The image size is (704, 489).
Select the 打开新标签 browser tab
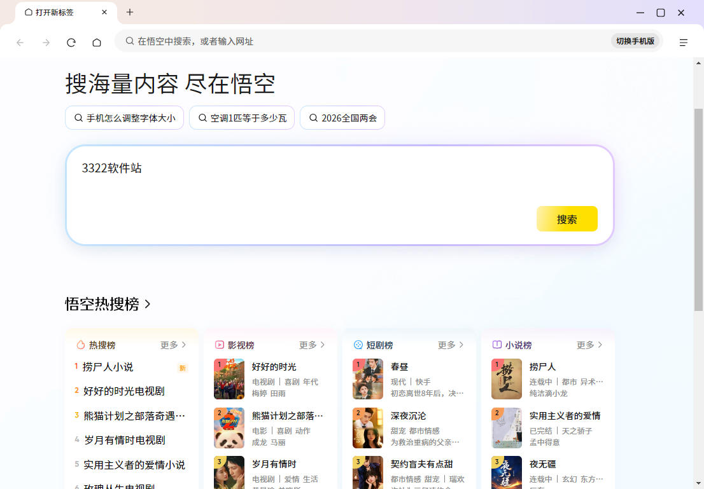point(57,12)
